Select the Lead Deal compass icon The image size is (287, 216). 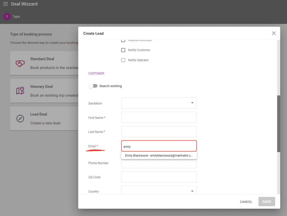tap(20, 118)
